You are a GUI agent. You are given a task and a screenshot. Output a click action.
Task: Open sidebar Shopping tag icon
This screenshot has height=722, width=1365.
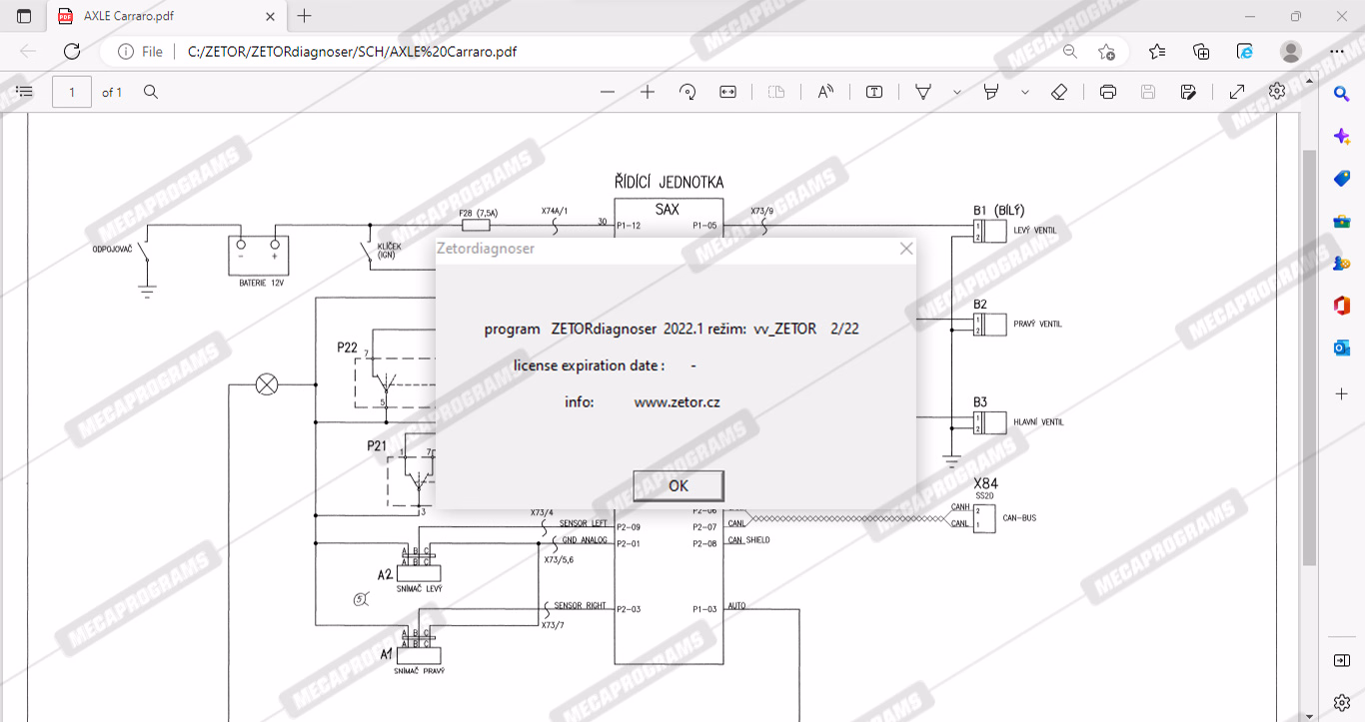(x=1342, y=179)
